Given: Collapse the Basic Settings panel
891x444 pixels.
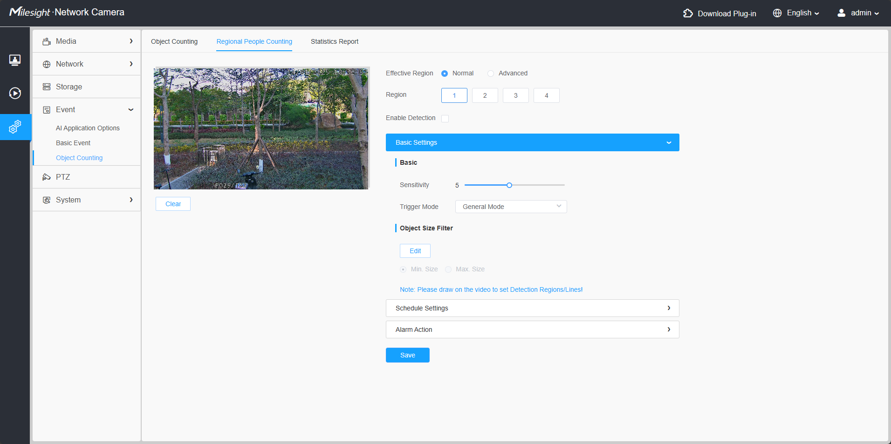Looking at the screenshot, I should 533,142.
